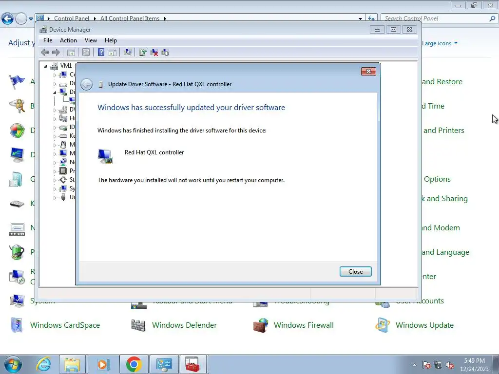Screen dimensions: 499x374
Task: Click the Power Options battery icon
Action: pyautogui.click(x=17, y=252)
